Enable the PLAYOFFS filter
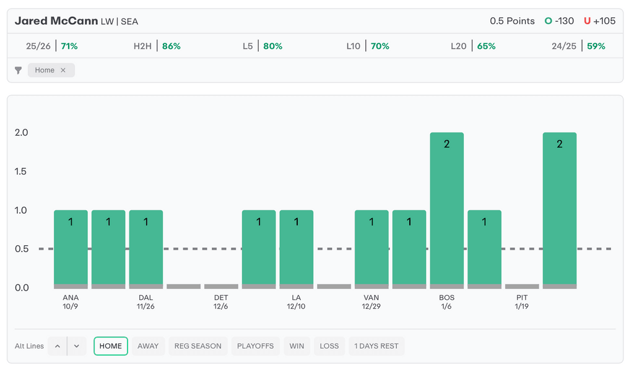This screenshot has height=373, width=634. [255, 346]
